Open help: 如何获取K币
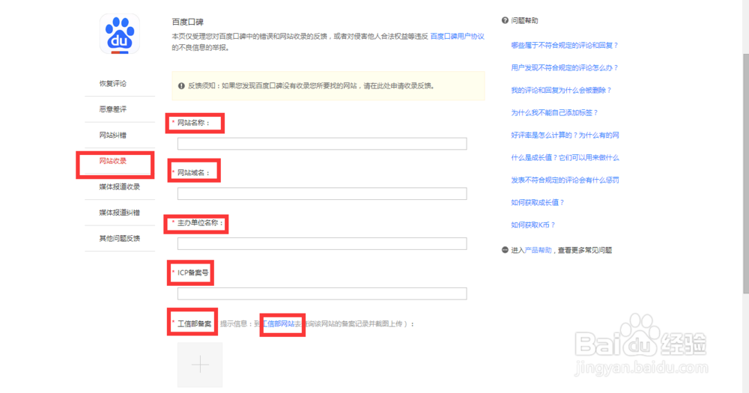 pos(533,225)
